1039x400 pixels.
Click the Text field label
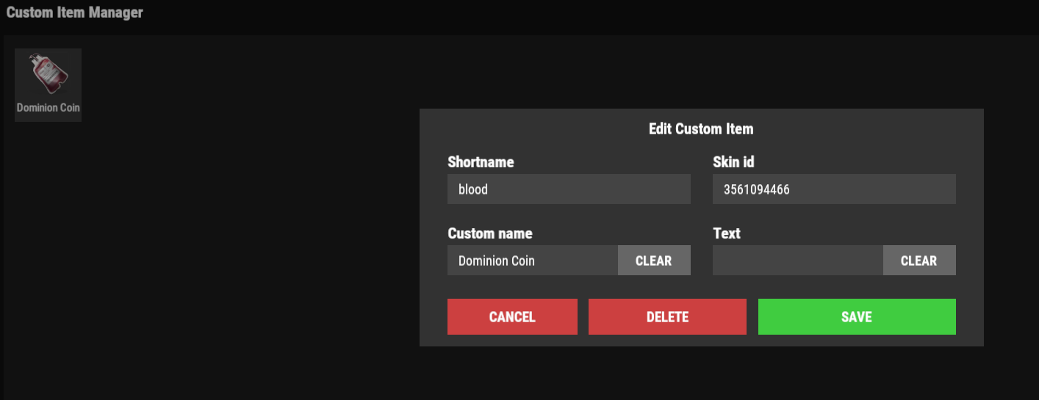tap(726, 233)
